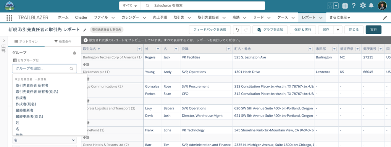Open the 姓 column menu arrow

(x=158, y=49)
